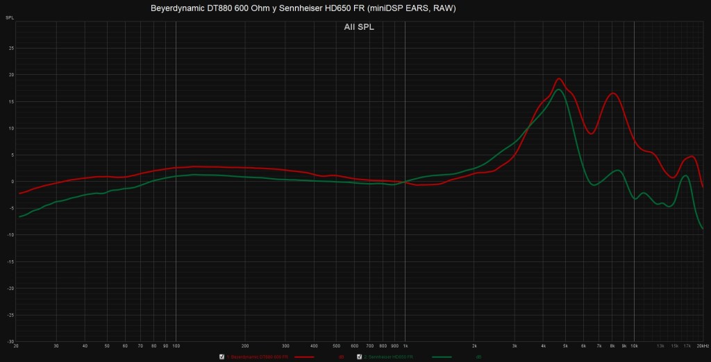Click the All SPL graph heading
The height and width of the screenshot is (362, 711).
click(359, 27)
